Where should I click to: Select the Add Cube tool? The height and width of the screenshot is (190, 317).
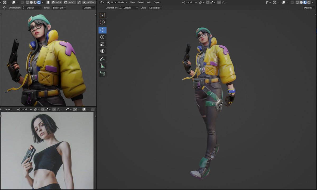(x=102, y=74)
